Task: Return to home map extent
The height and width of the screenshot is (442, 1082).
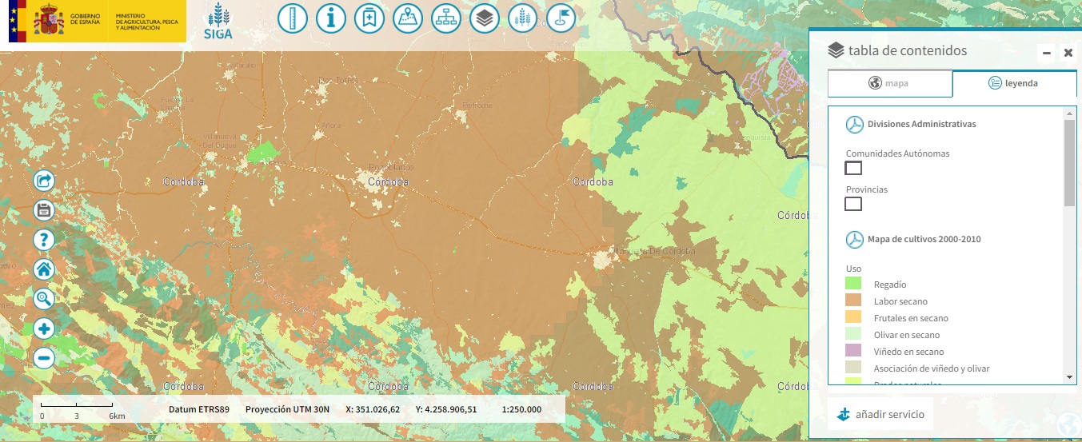Action: click(x=44, y=269)
